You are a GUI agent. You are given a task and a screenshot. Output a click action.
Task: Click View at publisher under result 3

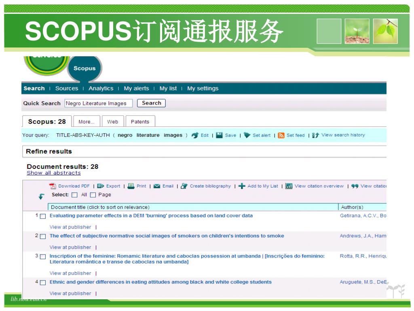pyautogui.click(x=70, y=273)
